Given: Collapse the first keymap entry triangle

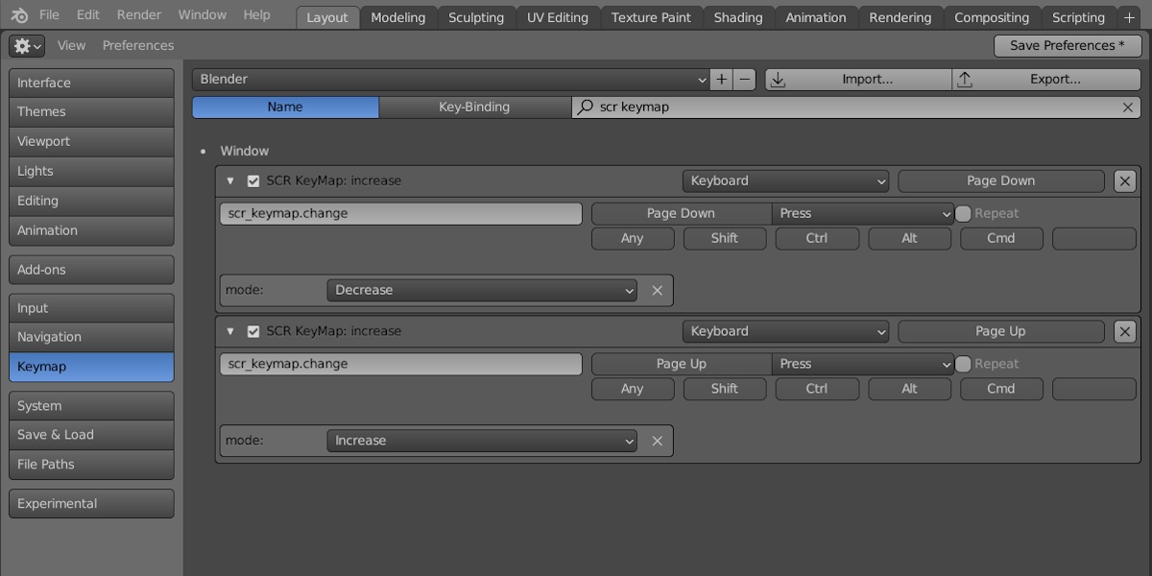Looking at the screenshot, I should point(230,180).
